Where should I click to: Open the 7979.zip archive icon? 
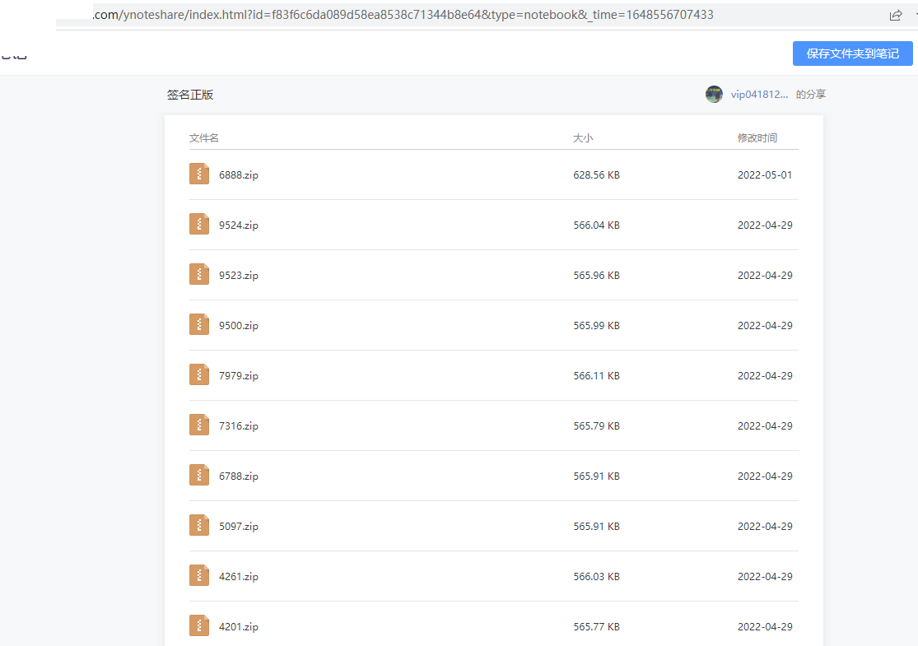[x=199, y=375]
